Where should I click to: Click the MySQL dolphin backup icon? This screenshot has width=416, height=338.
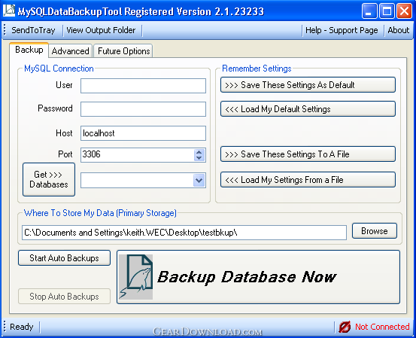pyautogui.click(x=136, y=277)
